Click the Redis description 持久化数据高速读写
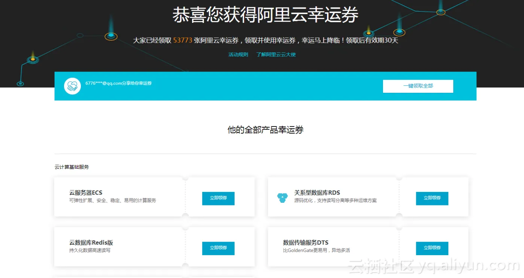Image resolution: width=524 pixels, height=278 pixels. point(90,250)
